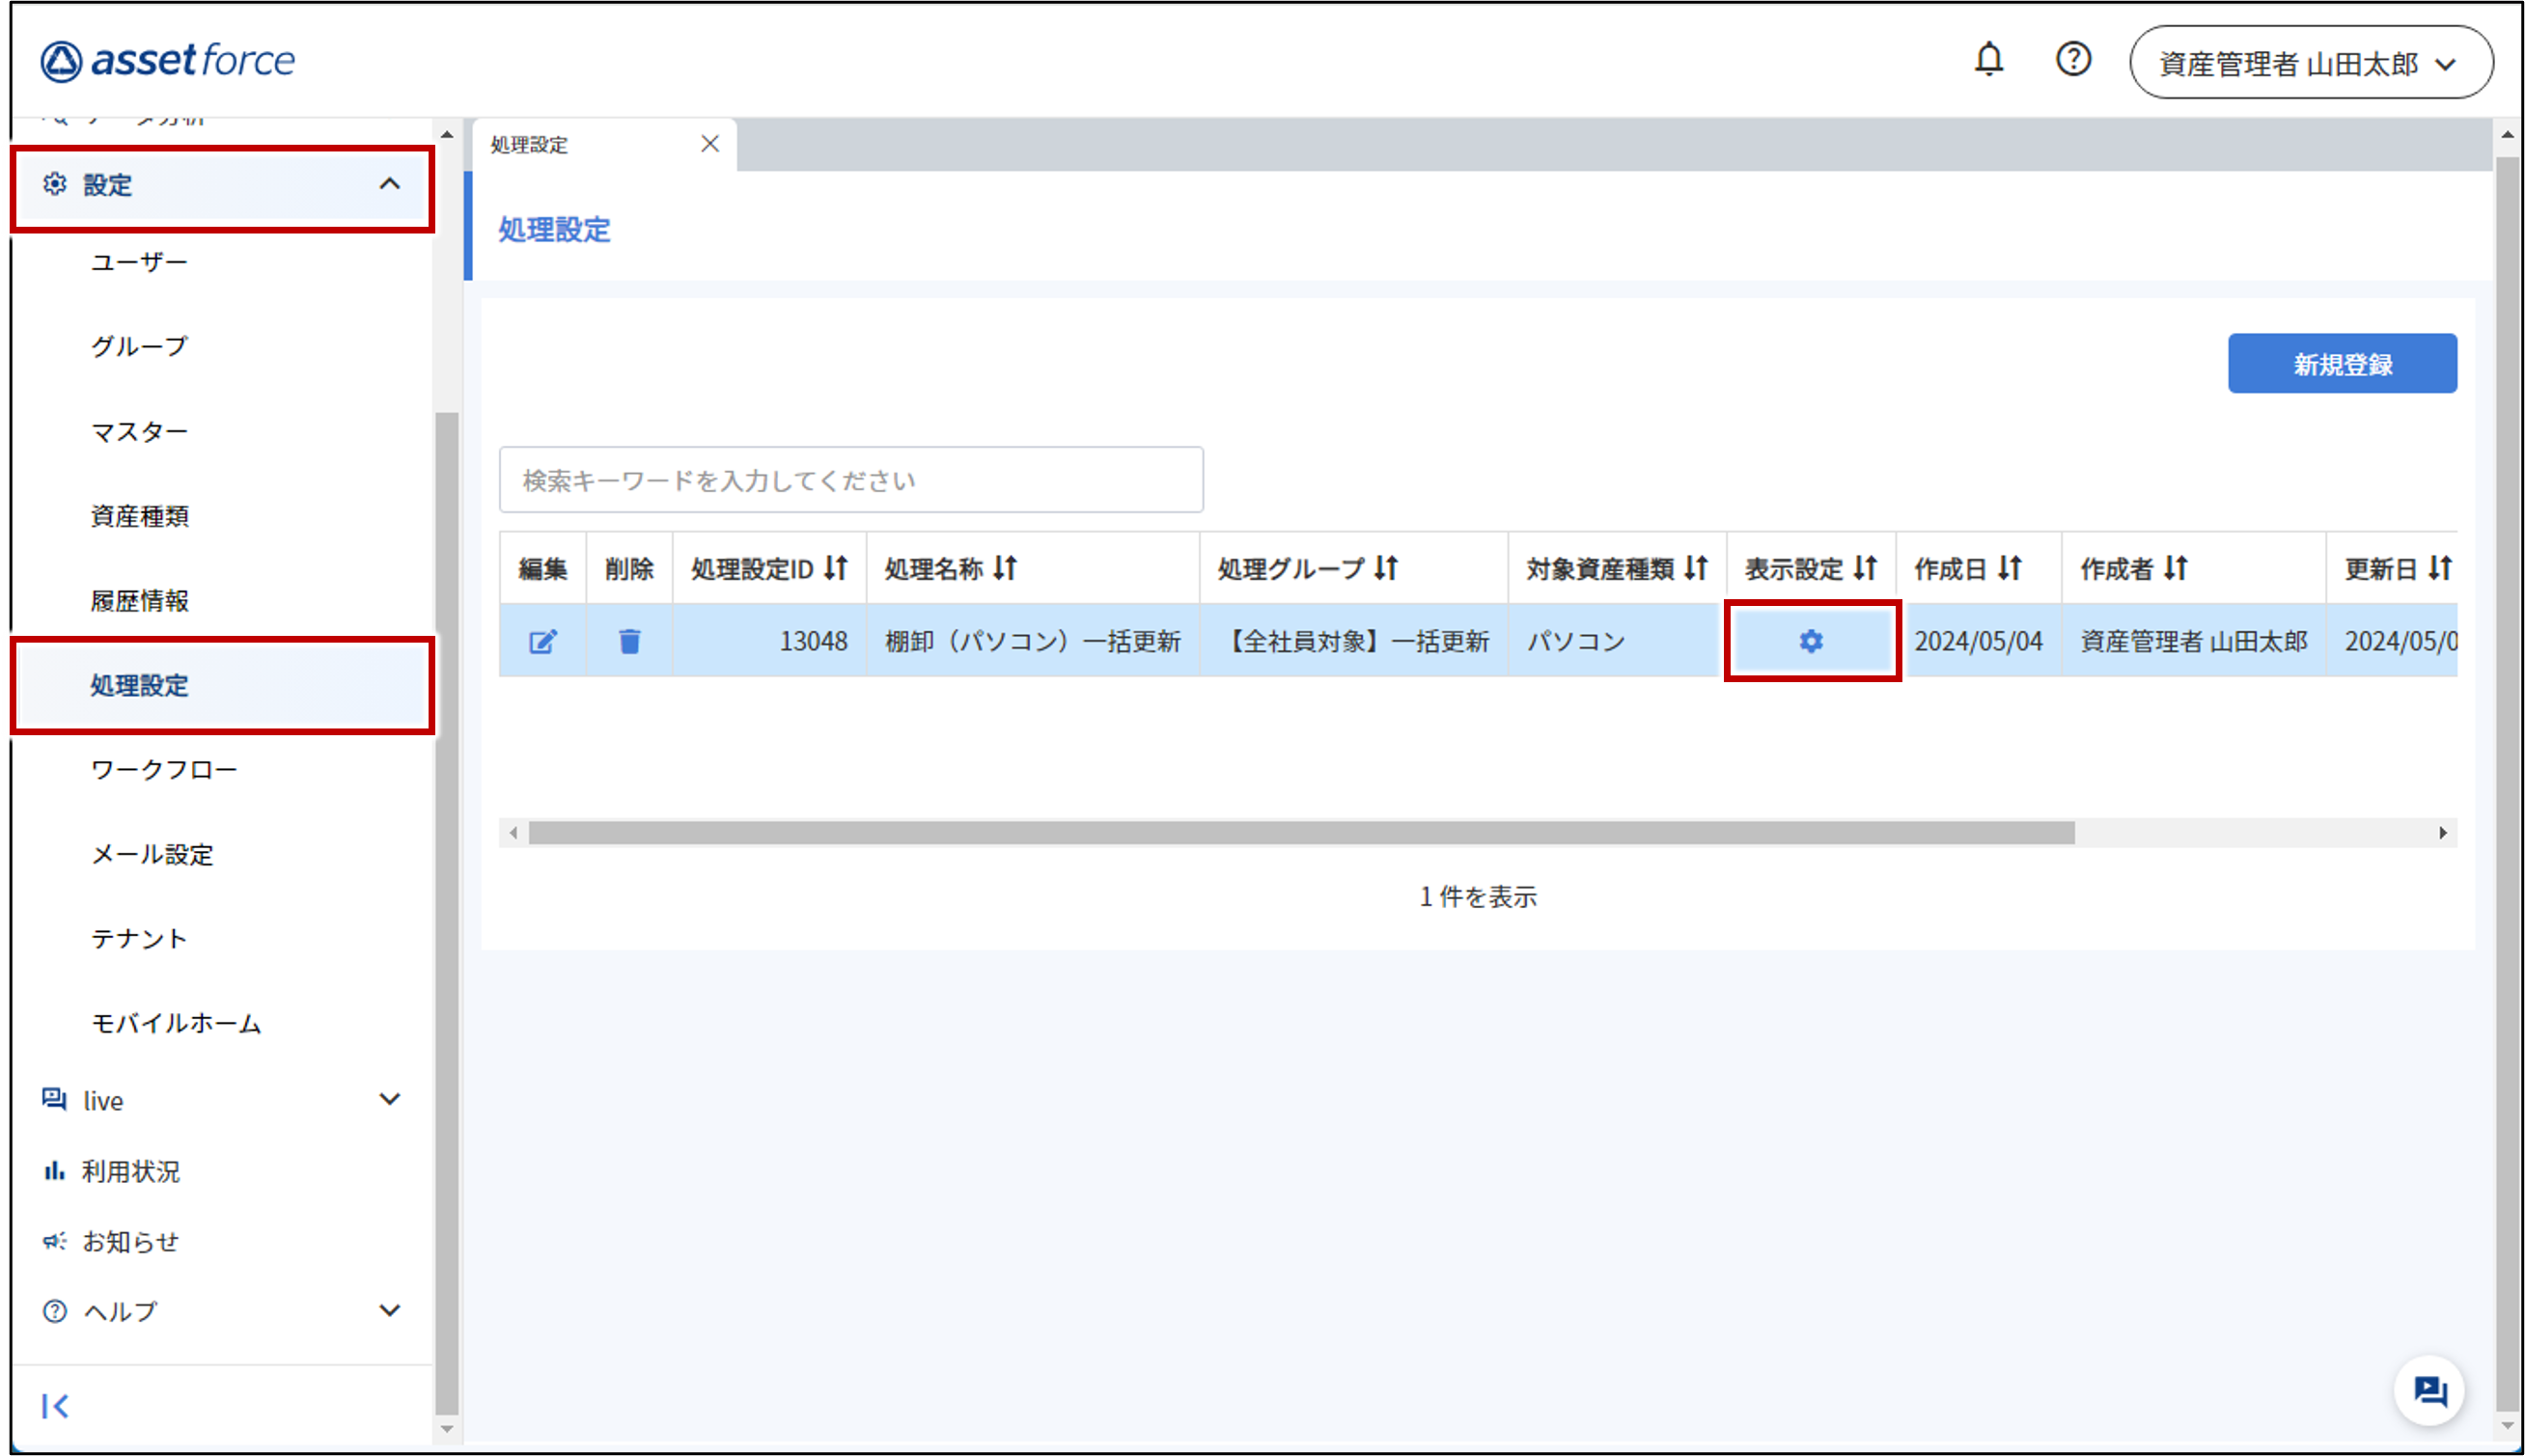Image resolution: width=2525 pixels, height=1456 pixels.
Task: Focus the keyword search field
Action: pos(851,480)
